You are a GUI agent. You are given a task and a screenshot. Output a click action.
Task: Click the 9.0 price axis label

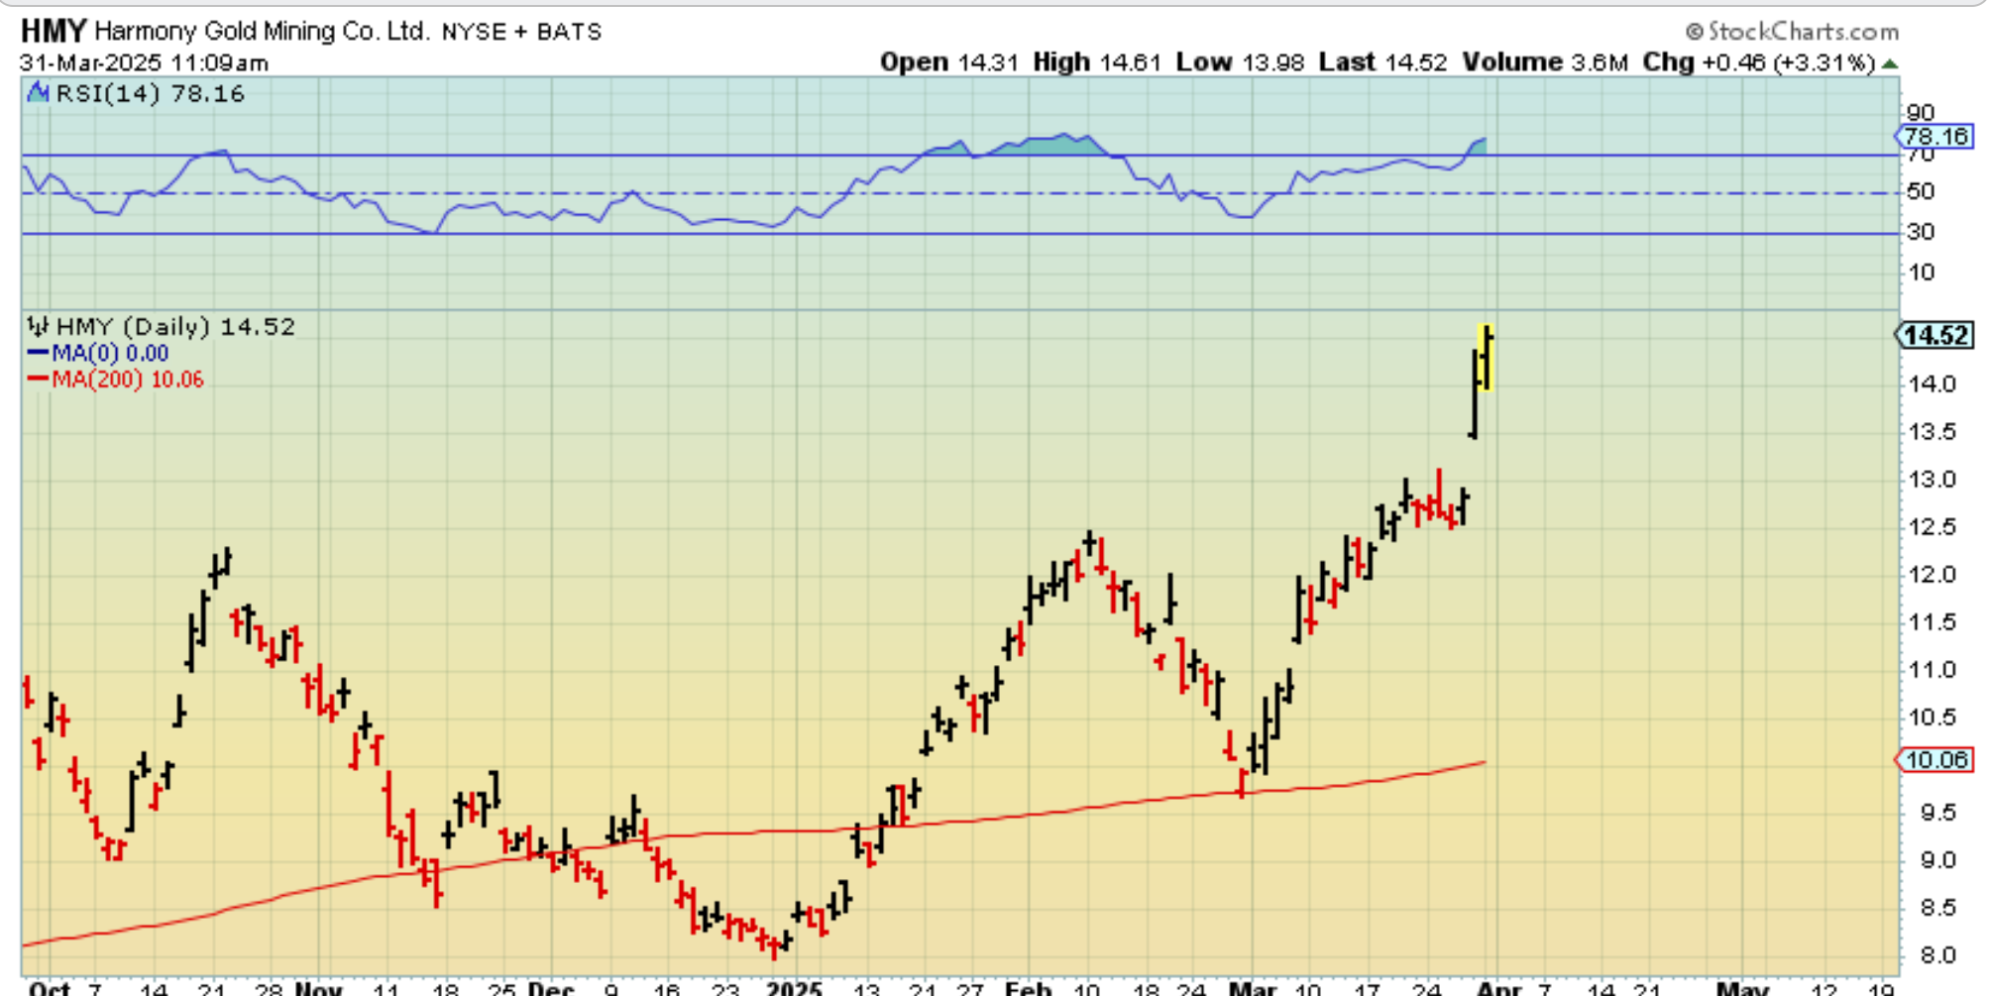[x=1937, y=860]
